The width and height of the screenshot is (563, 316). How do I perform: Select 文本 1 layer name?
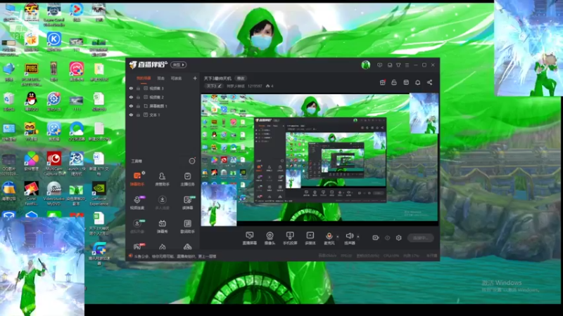point(155,115)
